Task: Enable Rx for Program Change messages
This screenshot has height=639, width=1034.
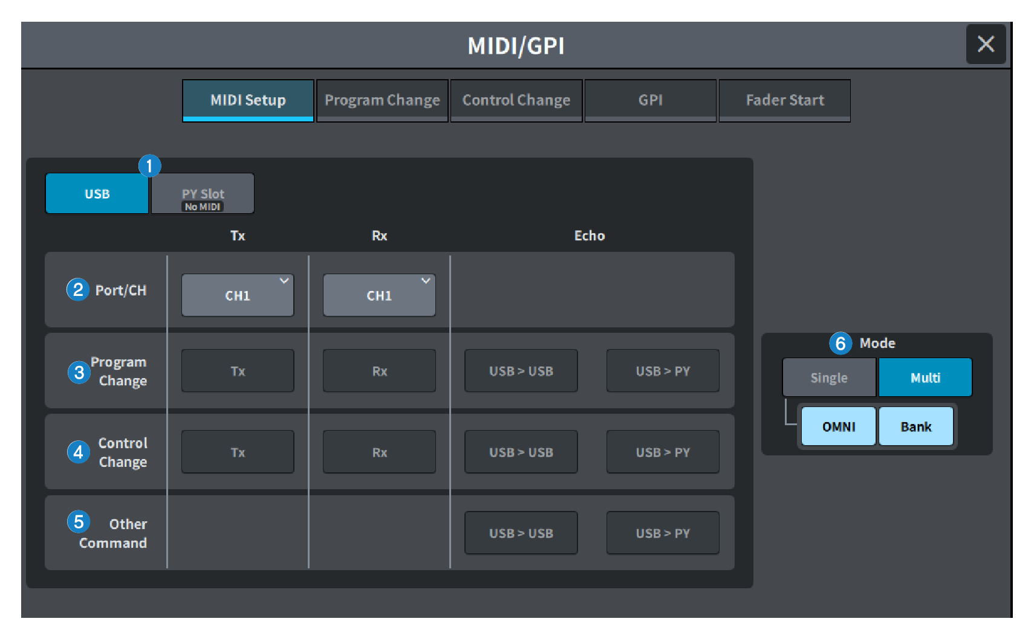Action: pyautogui.click(x=379, y=370)
